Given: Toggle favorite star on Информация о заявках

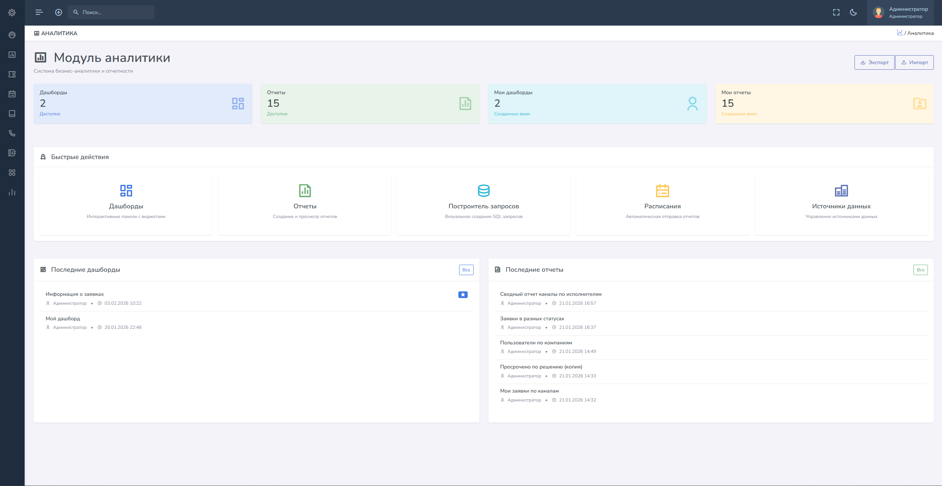Looking at the screenshot, I should (x=462, y=295).
